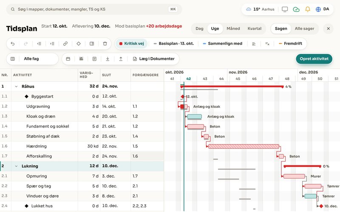
Task: Delete the activity with the trash icon
Action: click(x=105, y=44)
